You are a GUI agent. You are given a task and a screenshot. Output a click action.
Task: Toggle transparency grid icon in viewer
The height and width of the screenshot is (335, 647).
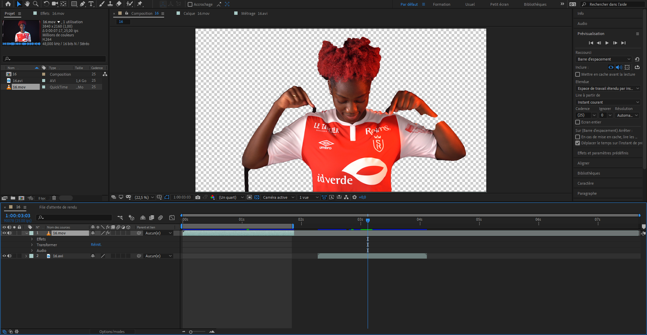257,197
